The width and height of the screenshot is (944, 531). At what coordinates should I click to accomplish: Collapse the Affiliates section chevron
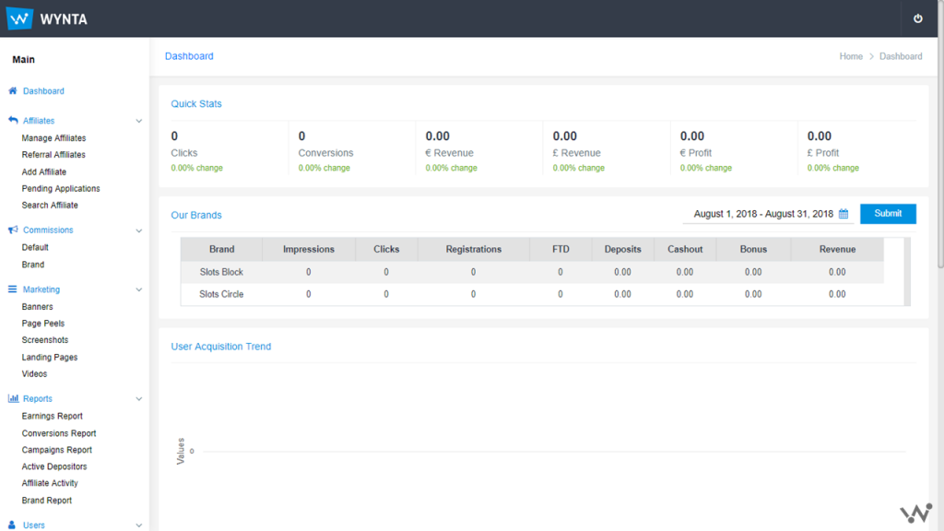(139, 121)
